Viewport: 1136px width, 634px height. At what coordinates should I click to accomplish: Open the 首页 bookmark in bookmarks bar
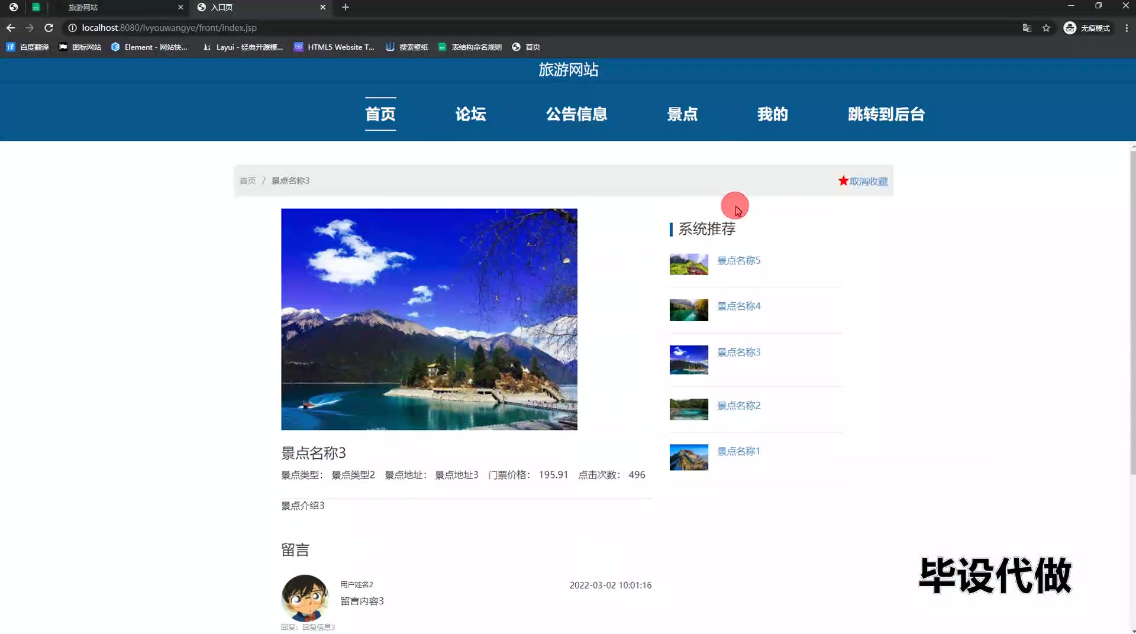[526, 47]
